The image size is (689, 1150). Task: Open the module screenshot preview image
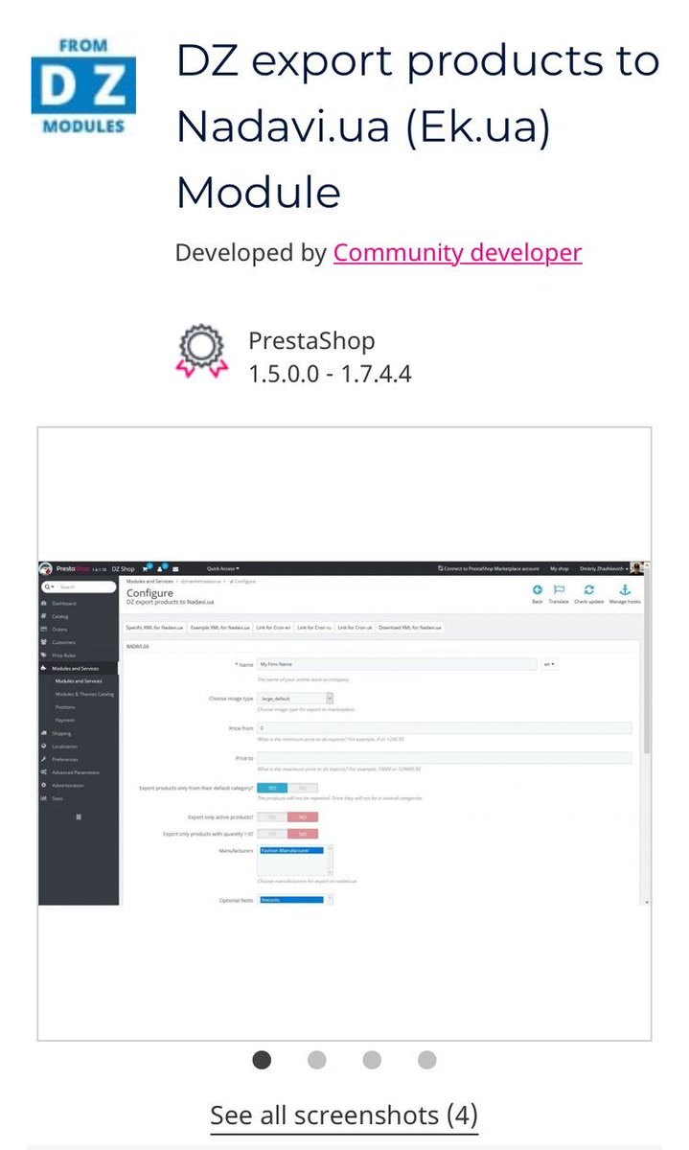point(344,733)
